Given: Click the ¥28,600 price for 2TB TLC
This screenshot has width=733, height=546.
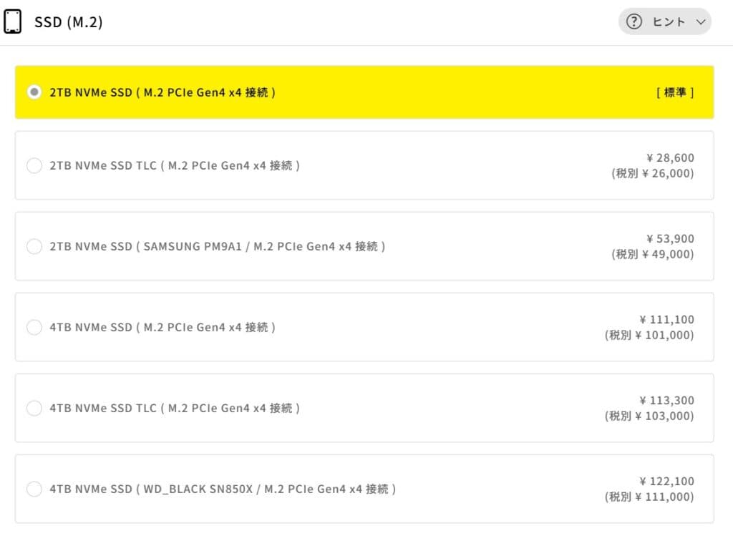Looking at the screenshot, I should (670, 157).
